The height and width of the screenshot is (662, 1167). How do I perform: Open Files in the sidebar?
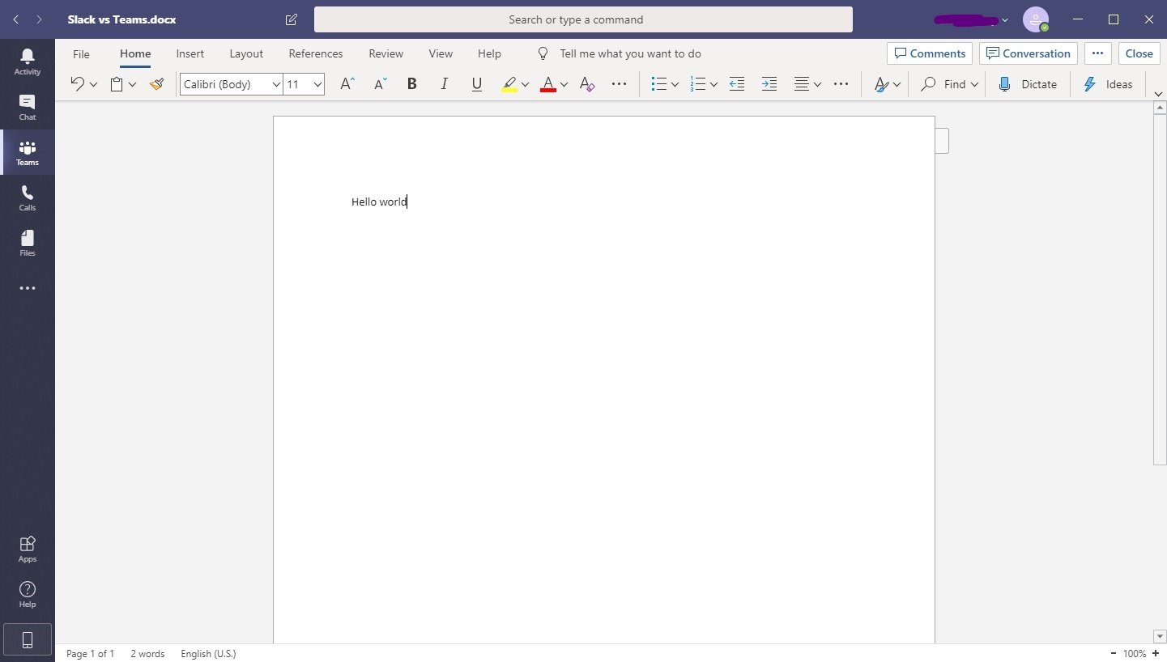[28, 243]
